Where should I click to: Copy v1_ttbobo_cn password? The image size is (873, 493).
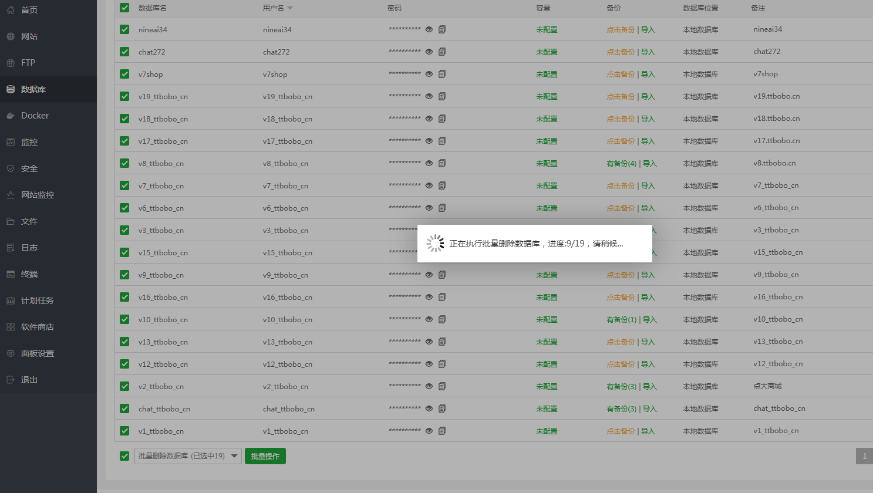442,431
